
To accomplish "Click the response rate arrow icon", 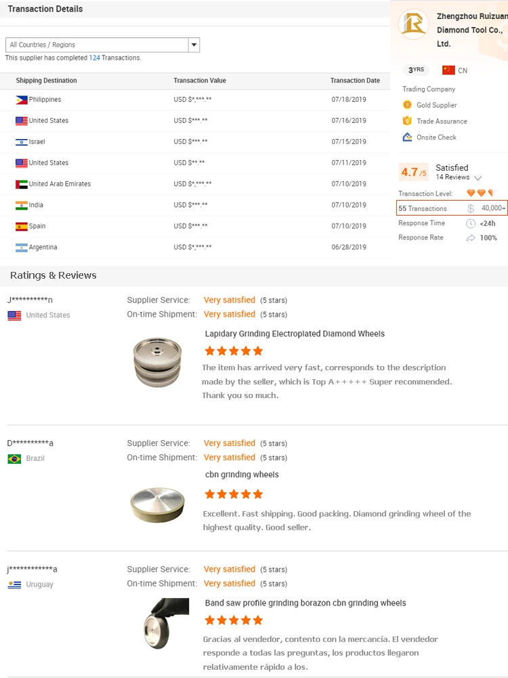I will point(471,238).
